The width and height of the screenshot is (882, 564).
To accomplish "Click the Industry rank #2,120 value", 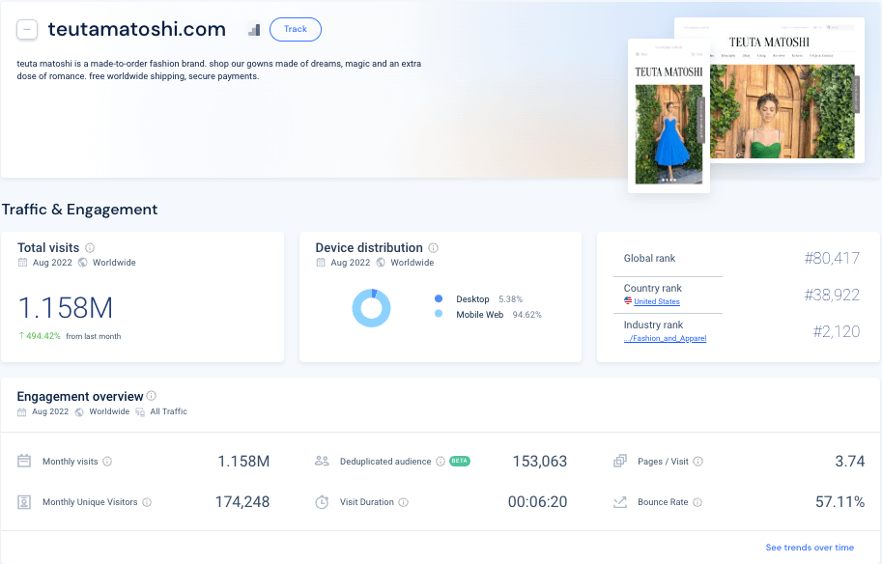I will 837,331.
